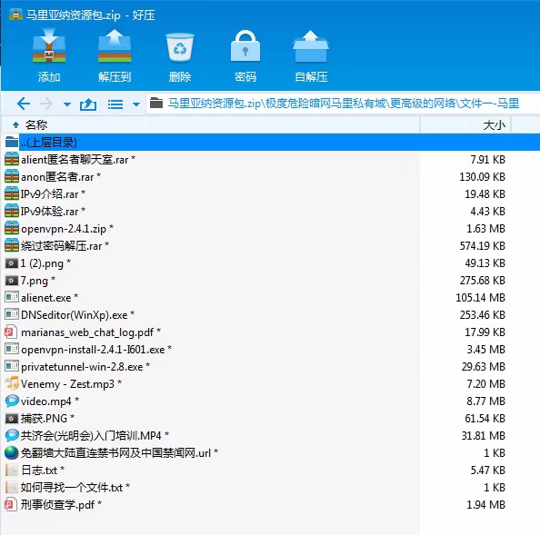The image size is (540, 535).
Task: Expand the view mode dropdown arrow
Action: point(136,104)
